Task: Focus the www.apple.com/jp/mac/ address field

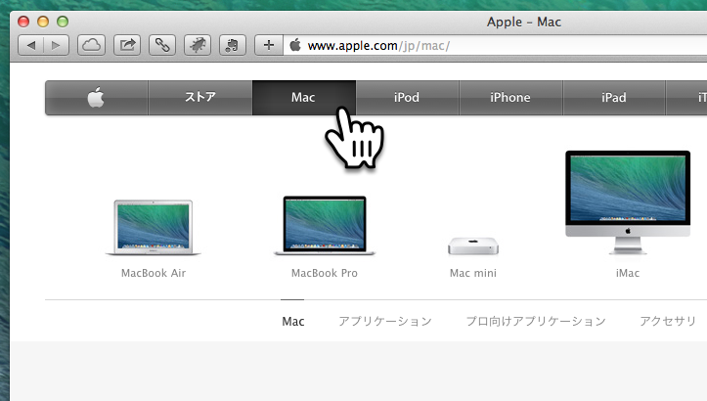Action: (495, 46)
